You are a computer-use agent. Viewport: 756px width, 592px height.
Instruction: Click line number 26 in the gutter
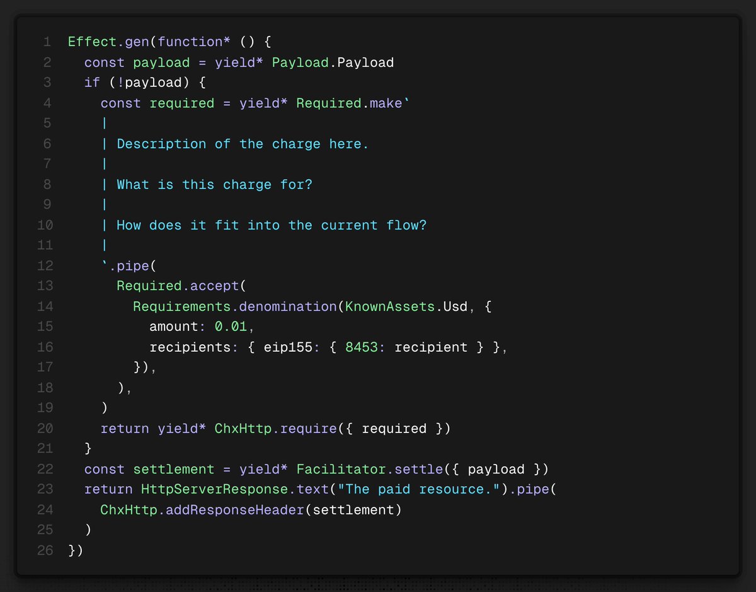click(x=44, y=550)
